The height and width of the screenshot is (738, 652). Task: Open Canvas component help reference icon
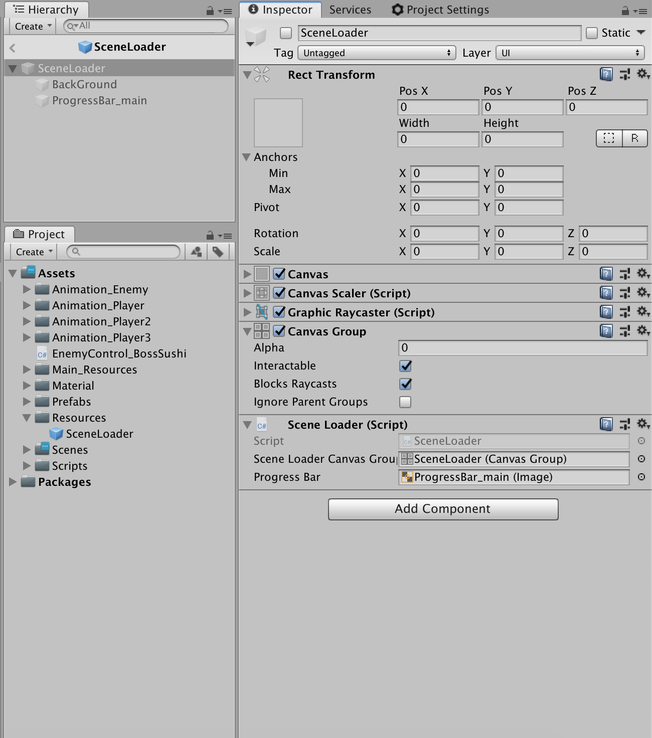click(x=606, y=274)
